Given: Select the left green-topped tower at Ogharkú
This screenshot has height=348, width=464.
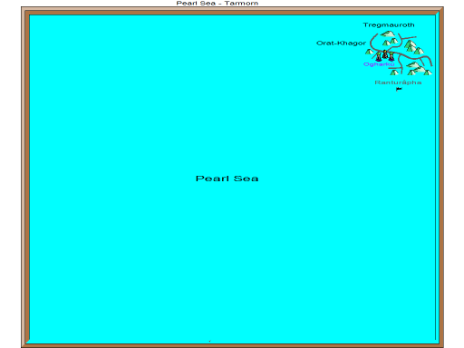Looking at the screenshot, I should 379,56.
